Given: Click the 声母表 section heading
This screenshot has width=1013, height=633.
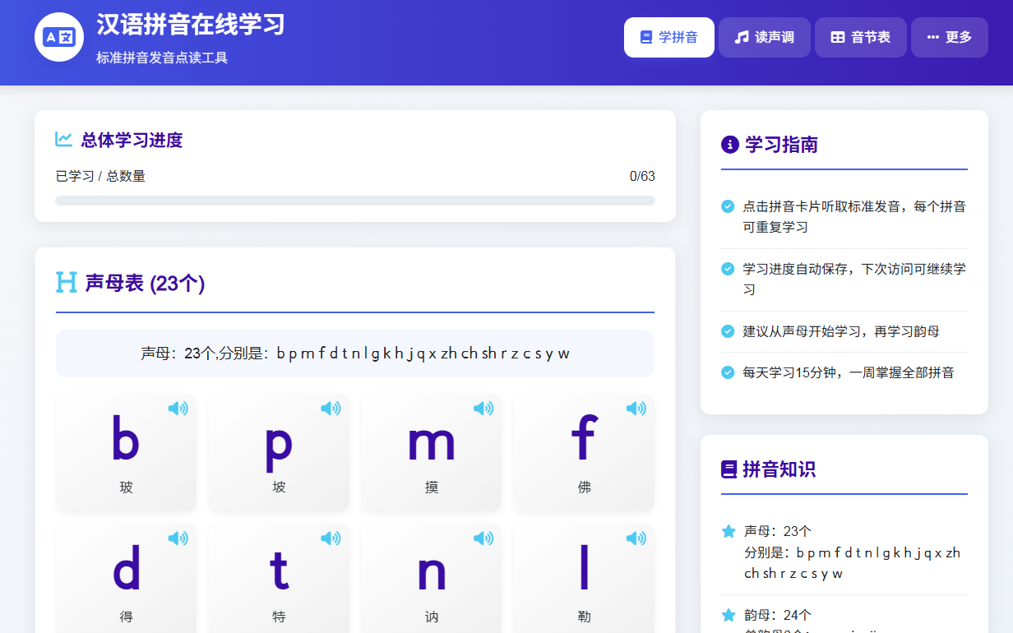Looking at the screenshot, I should 132,283.
